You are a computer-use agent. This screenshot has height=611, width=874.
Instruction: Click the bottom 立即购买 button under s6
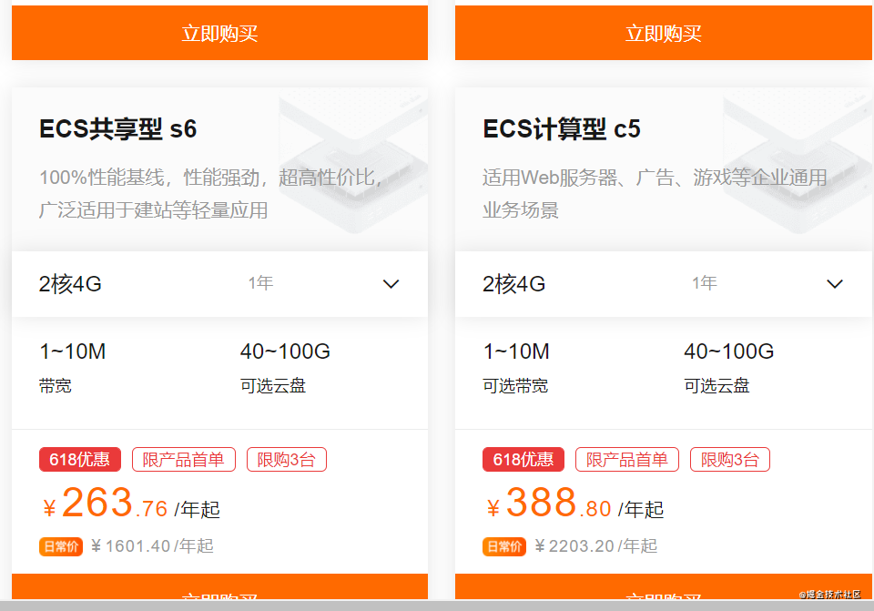(x=219, y=587)
